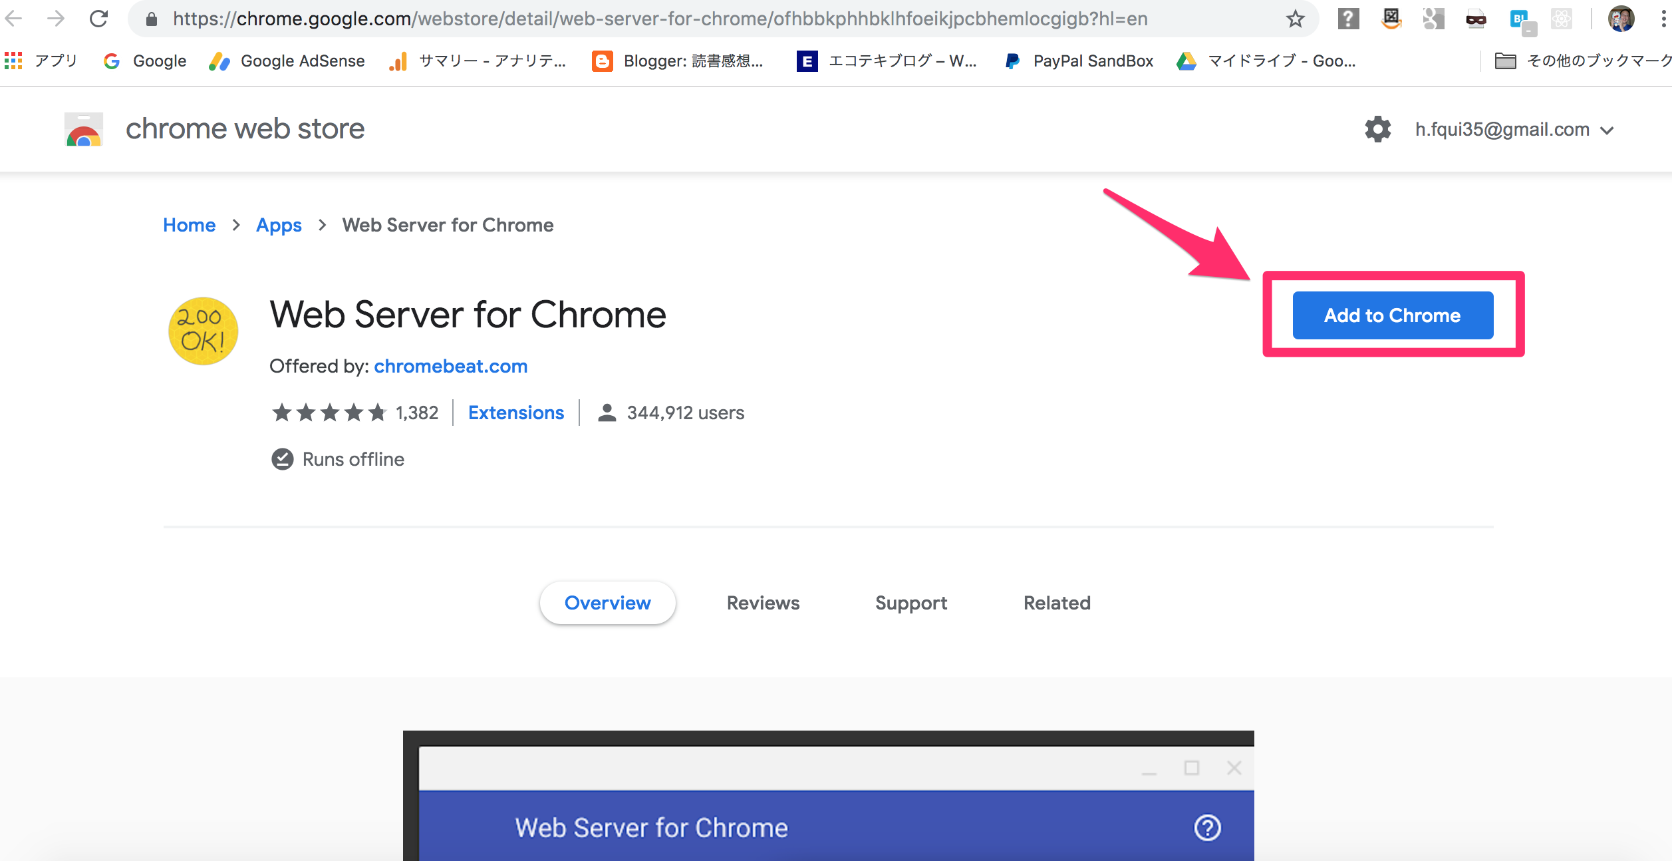Open the Amazon extension icon
Viewport: 1672px width, 861px height.
point(1391,19)
